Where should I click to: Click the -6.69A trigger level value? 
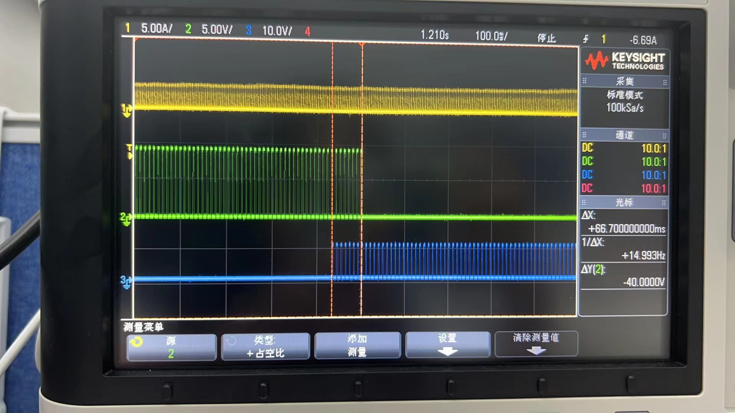coord(643,40)
